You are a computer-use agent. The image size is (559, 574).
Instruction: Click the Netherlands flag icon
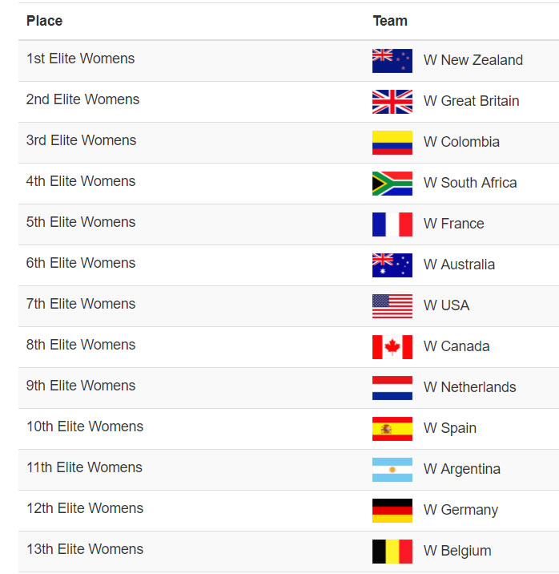(x=392, y=388)
